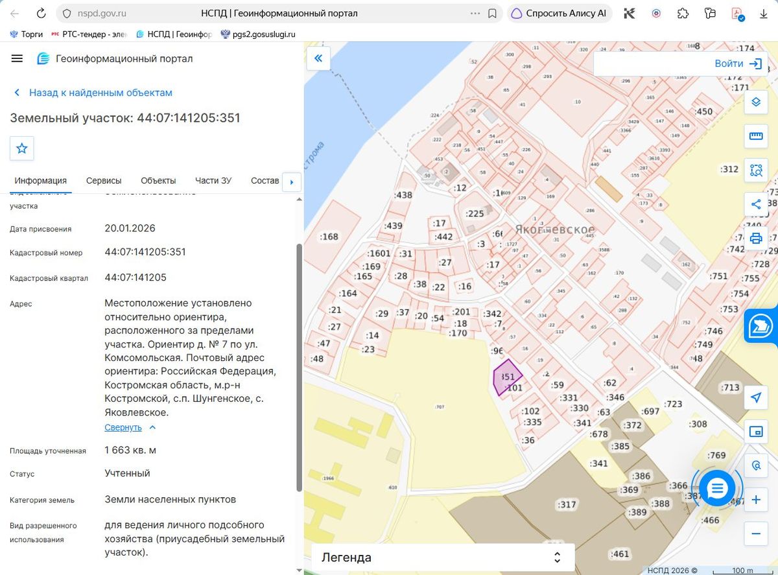
Task: Open the РТС-тендер bookmark
Action: 89,34
